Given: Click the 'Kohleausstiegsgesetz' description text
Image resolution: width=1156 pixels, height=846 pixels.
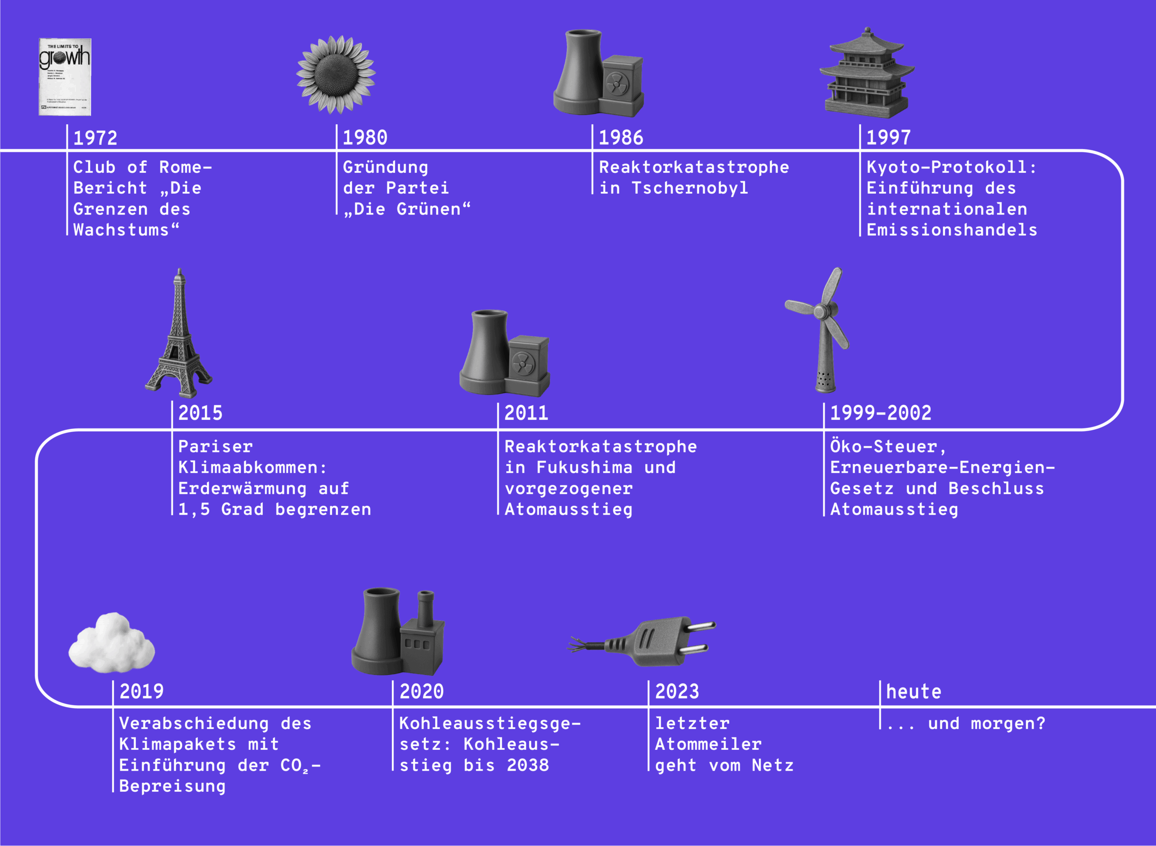Looking at the screenshot, I should tap(489, 744).
